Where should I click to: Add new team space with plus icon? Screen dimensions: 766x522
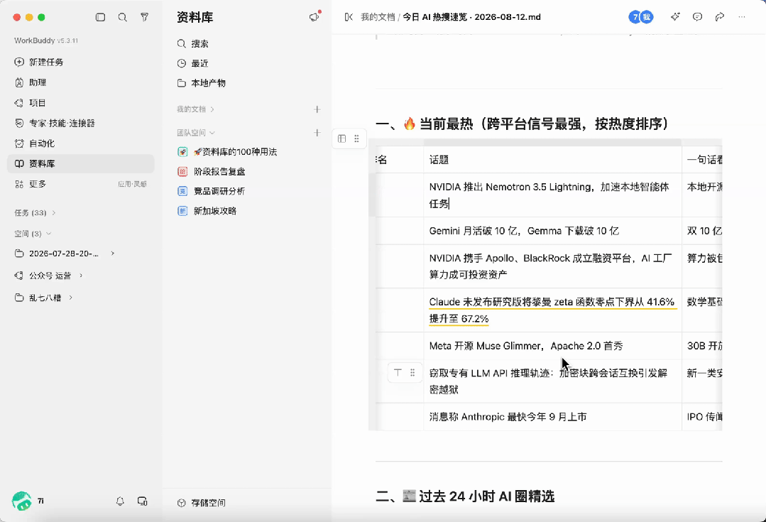pyautogui.click(x=317, y=133)
